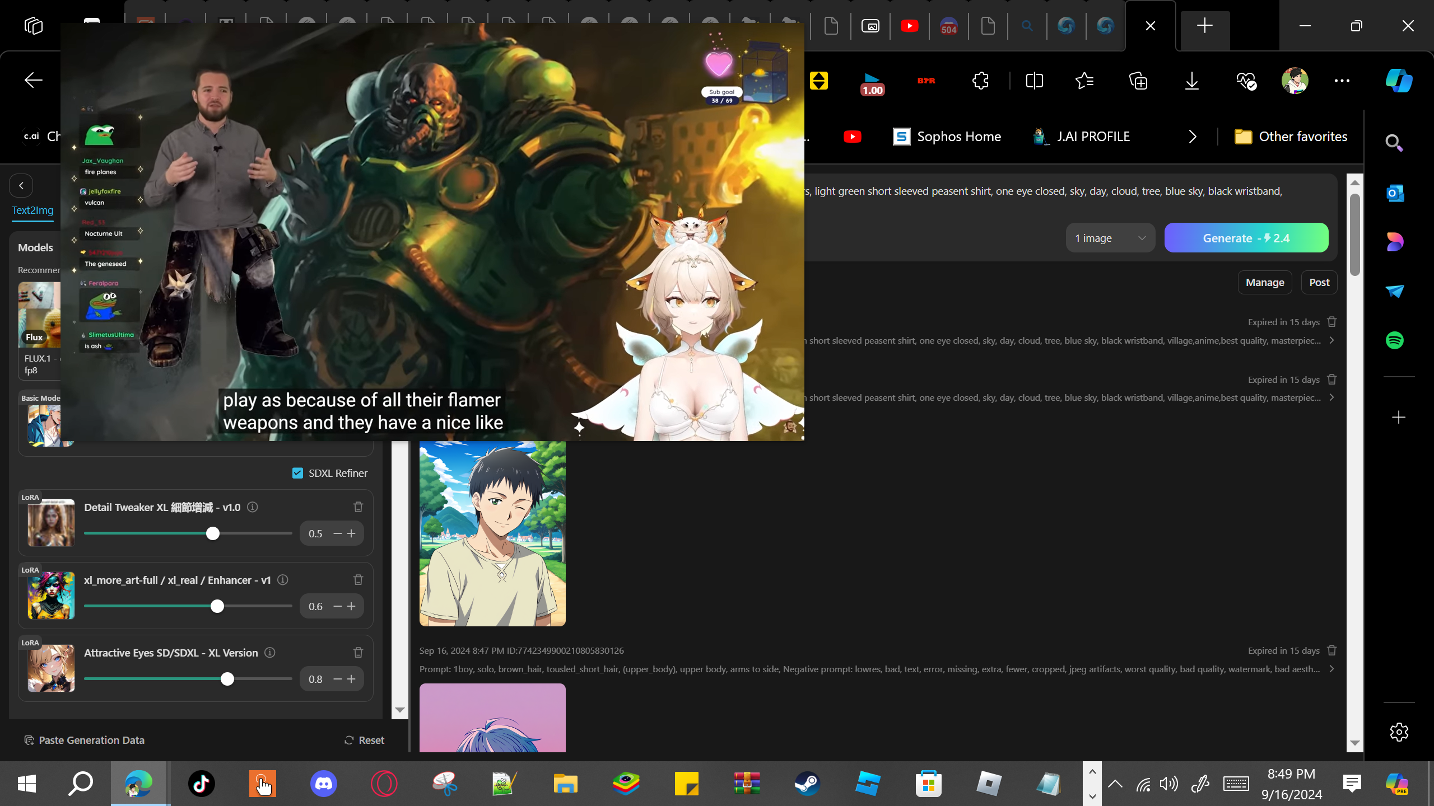Screen dimensions: 1434x806
Task: Open browser Downloads panel
Action: (x=1192, y=81)
